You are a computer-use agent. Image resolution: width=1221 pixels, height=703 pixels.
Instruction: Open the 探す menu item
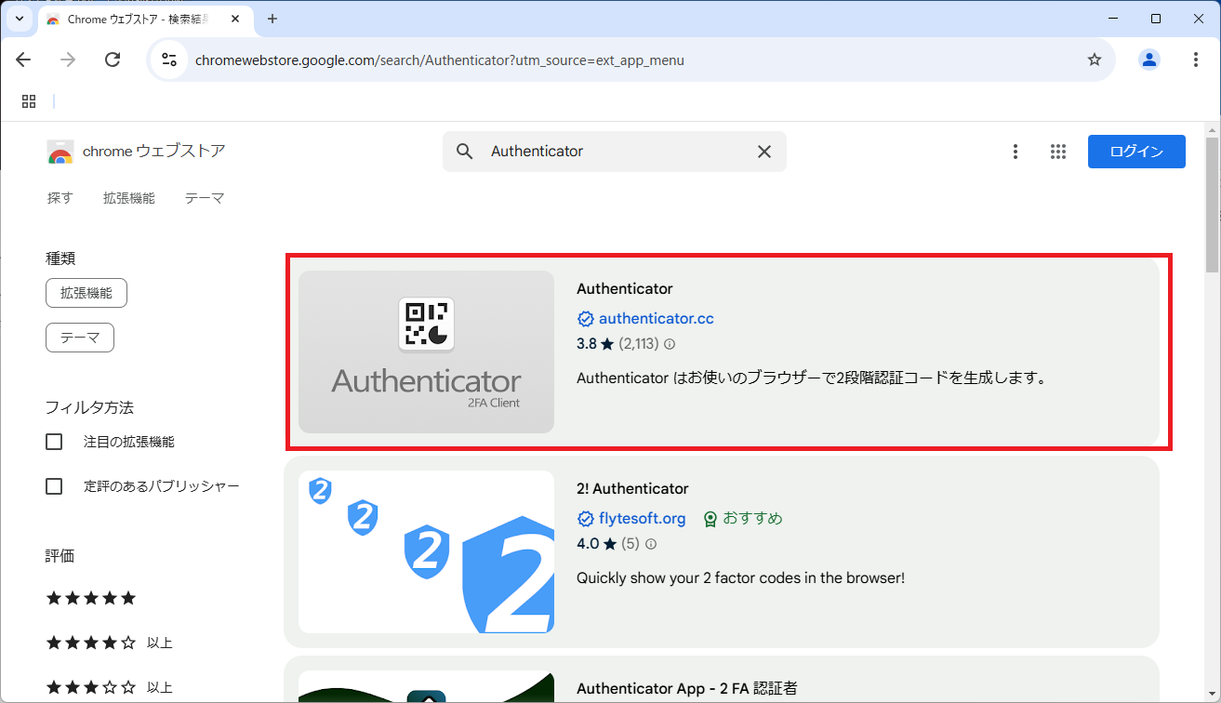coord(60,197)
